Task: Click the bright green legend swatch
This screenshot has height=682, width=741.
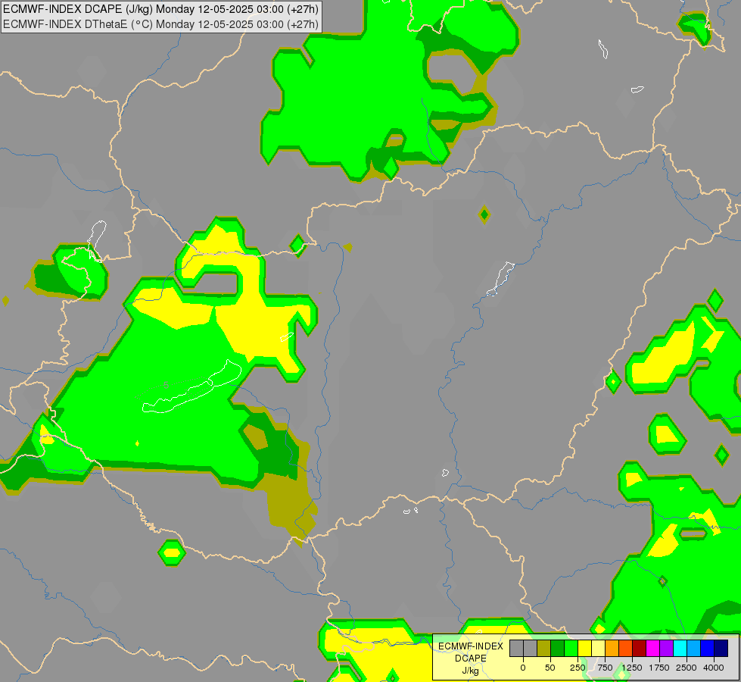Action: pos(571,648)
